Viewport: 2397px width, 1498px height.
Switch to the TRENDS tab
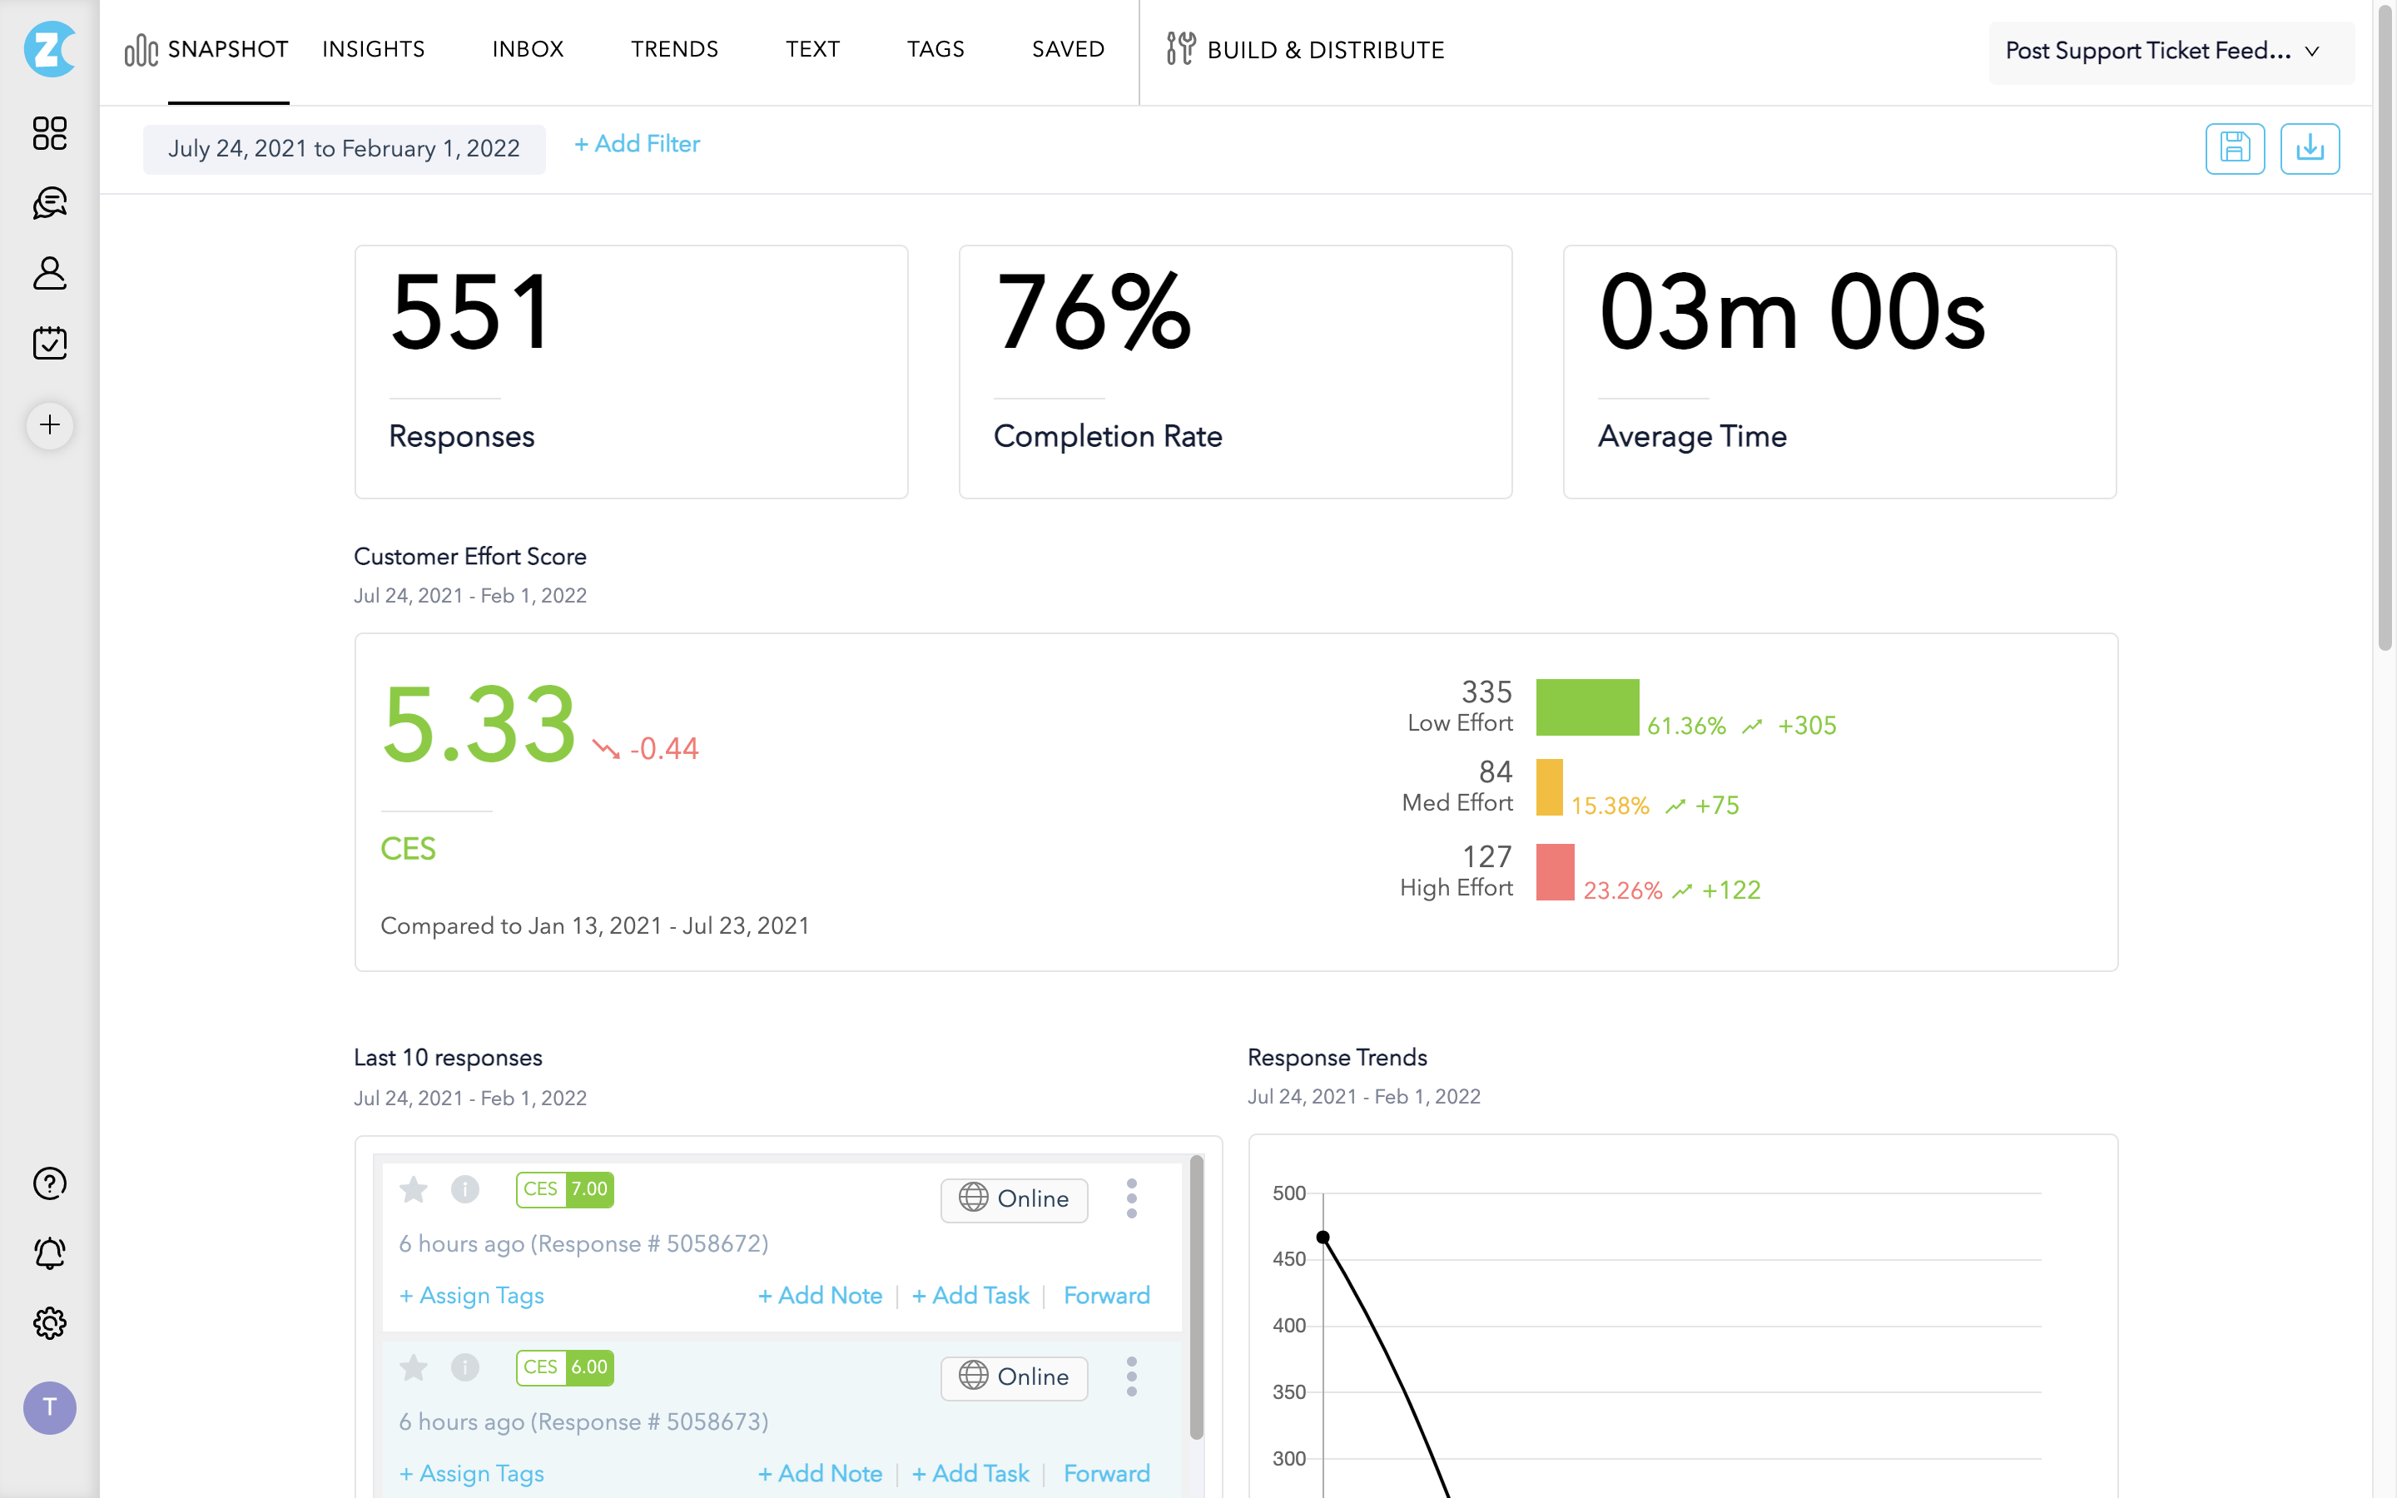(673, 48)
